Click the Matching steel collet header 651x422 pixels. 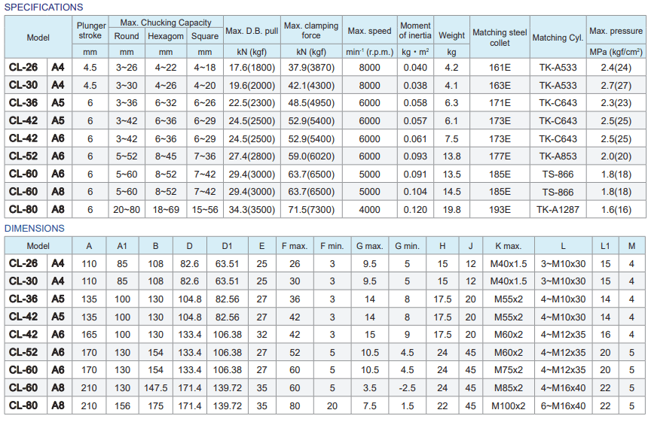(x=499, y=38)
